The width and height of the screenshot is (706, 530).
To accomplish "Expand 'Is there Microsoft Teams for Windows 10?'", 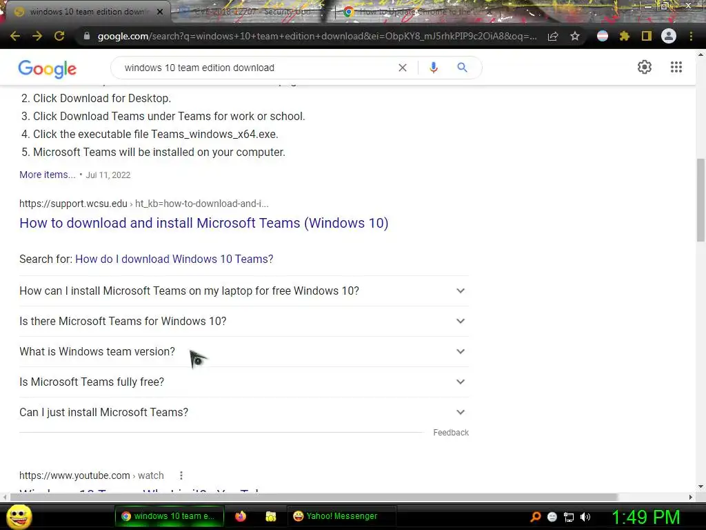I will [x=243, y=321].
